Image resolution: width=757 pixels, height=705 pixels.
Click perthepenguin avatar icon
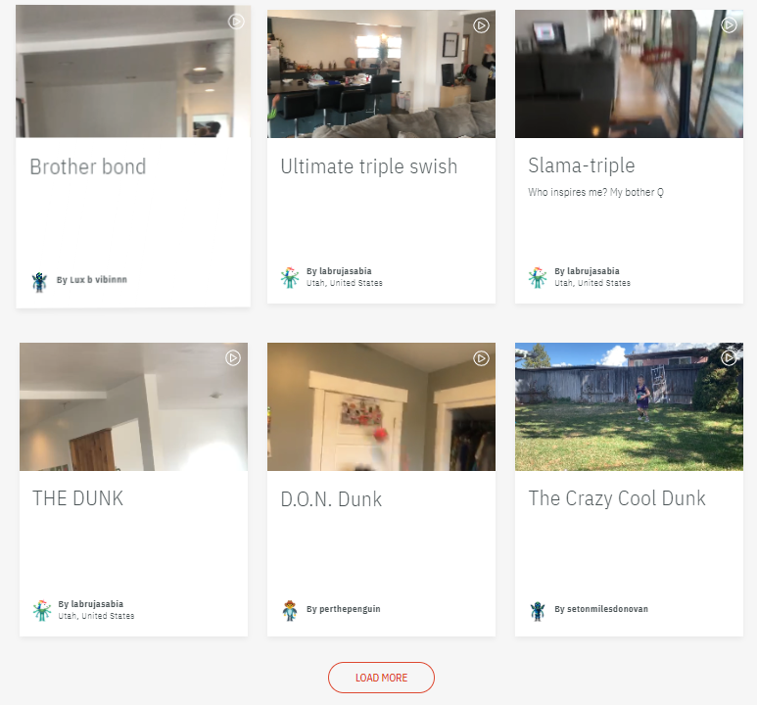pyautogui.click(x=290, y=610)
